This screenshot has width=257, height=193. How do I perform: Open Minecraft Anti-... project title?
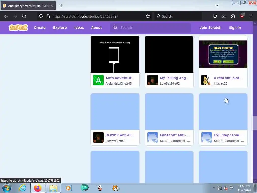175,135
